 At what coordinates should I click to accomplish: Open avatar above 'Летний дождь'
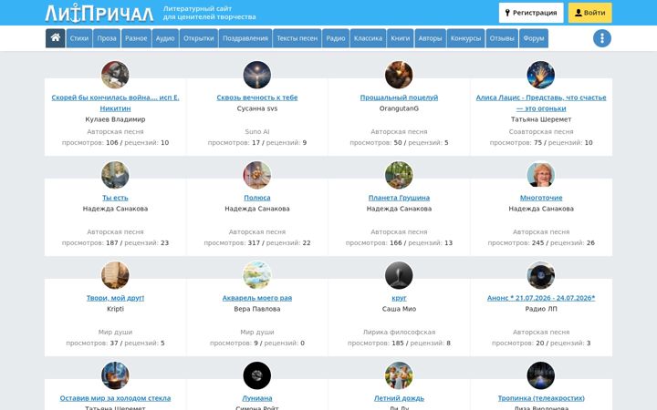point(399,375)
